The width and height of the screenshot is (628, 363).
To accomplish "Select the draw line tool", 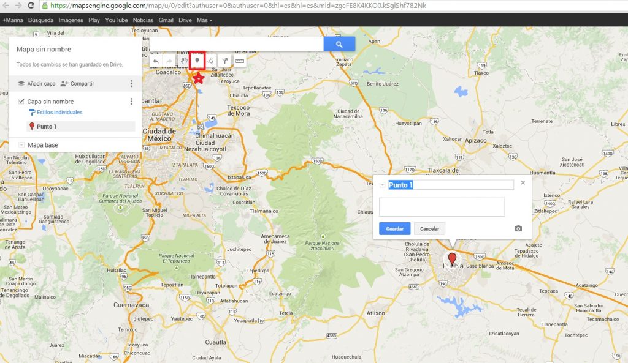I will click(x=212, y=62).
